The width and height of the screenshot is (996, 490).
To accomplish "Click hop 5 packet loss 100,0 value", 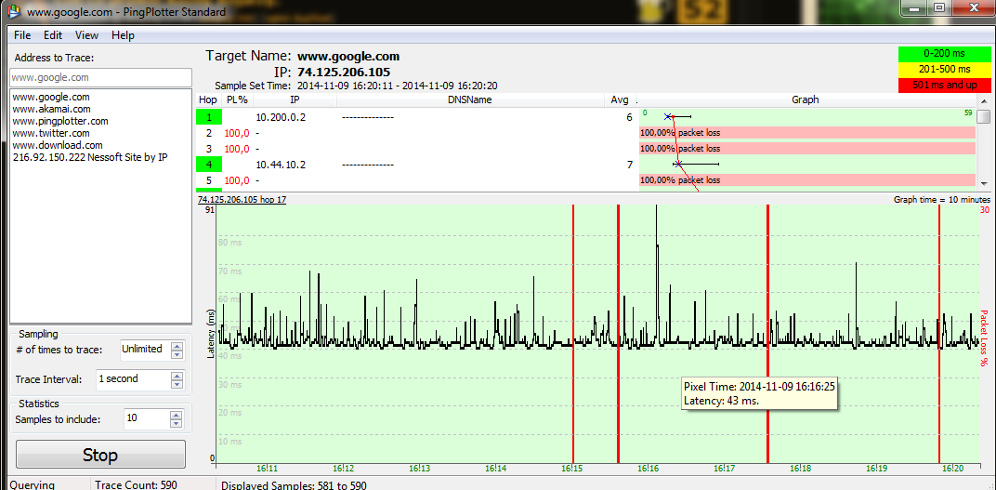I will 238,180.
